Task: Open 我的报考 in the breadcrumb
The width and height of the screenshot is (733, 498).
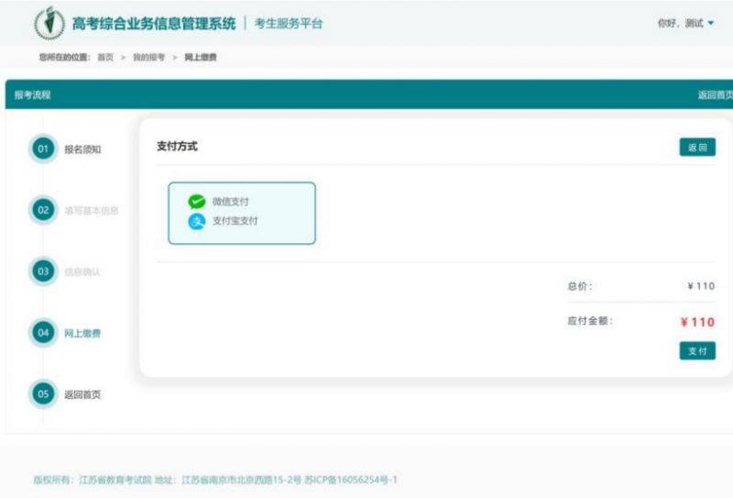Action: point(148,58)
